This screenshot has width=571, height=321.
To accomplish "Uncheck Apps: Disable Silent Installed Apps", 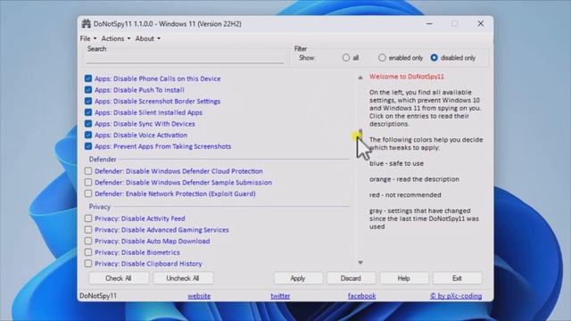I will point(88,112).
